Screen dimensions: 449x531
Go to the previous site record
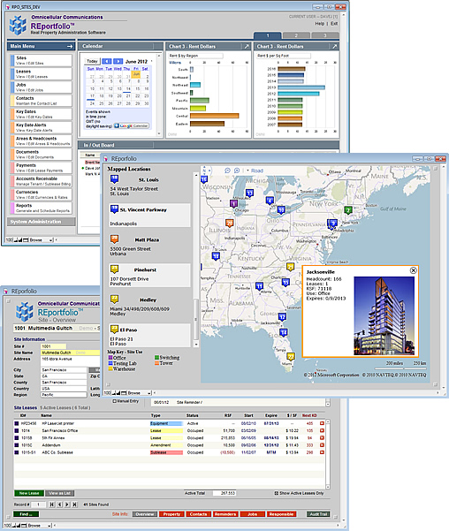(x=59, y=504)
